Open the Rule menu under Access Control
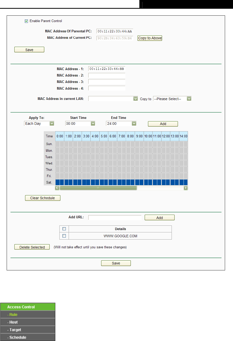Image resolution: width=233 pixels, height=341 pixels. coord(14,315)
